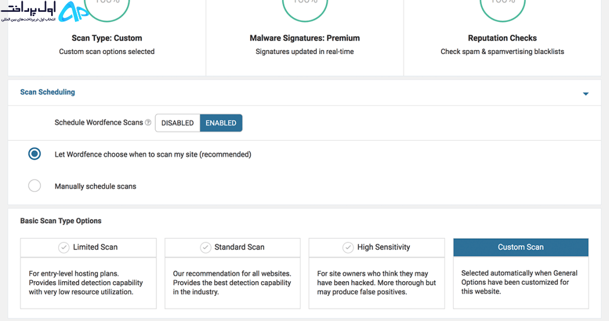Click the High Sensitivity description text

[x=376, y=282]
